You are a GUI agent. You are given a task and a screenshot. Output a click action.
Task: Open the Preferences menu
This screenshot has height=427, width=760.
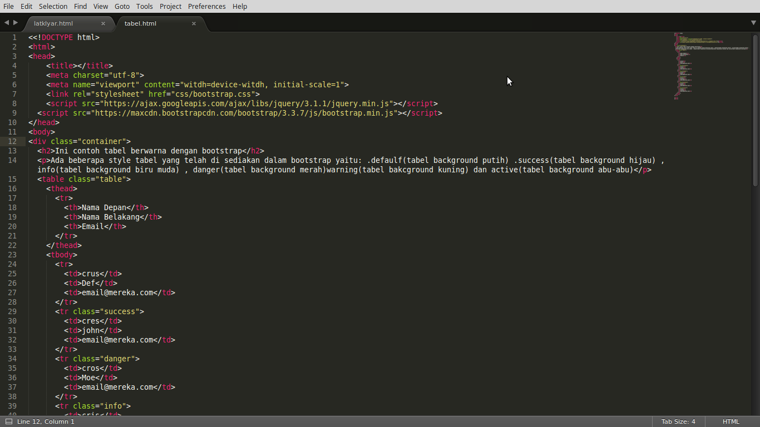pos(206,6)
